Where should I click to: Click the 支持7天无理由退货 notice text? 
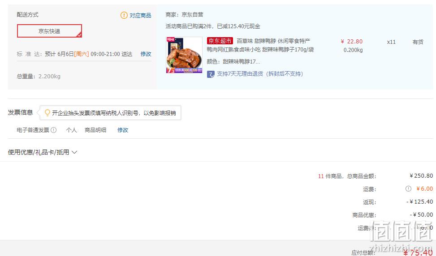(260, 74)
